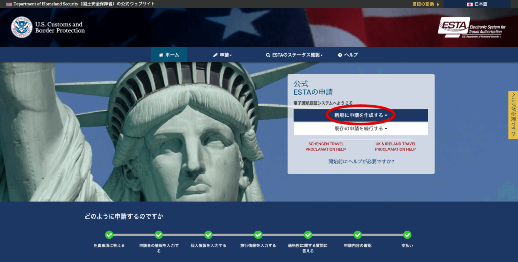Click the US flag icon in the top bar
Viewport: 518px width, 262px height.
[x=9, y=4]
